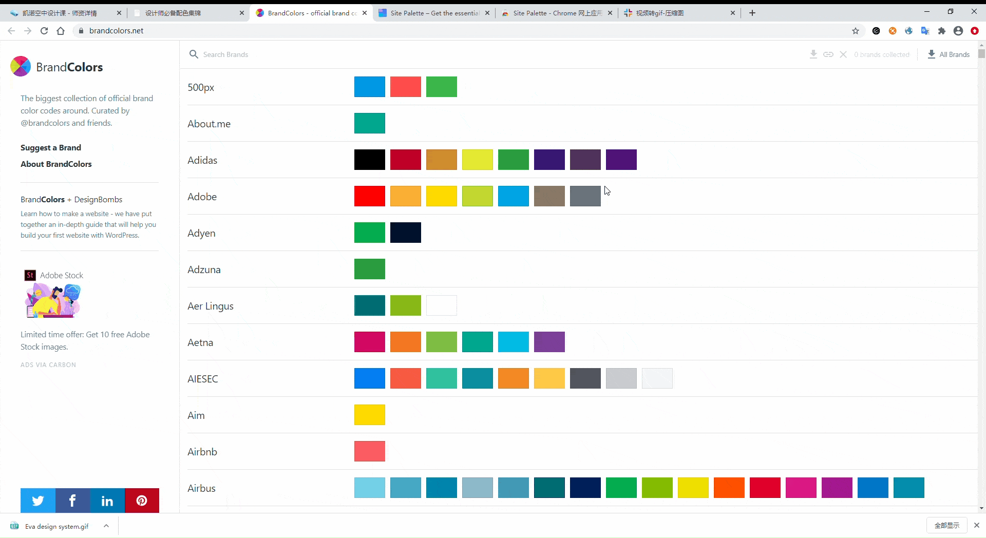The image size is (986, 538).
Task: Share on Facebook
Action: 72,501
